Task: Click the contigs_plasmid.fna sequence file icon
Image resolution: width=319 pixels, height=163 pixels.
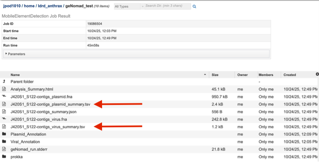Action: (x=4, y=97)
